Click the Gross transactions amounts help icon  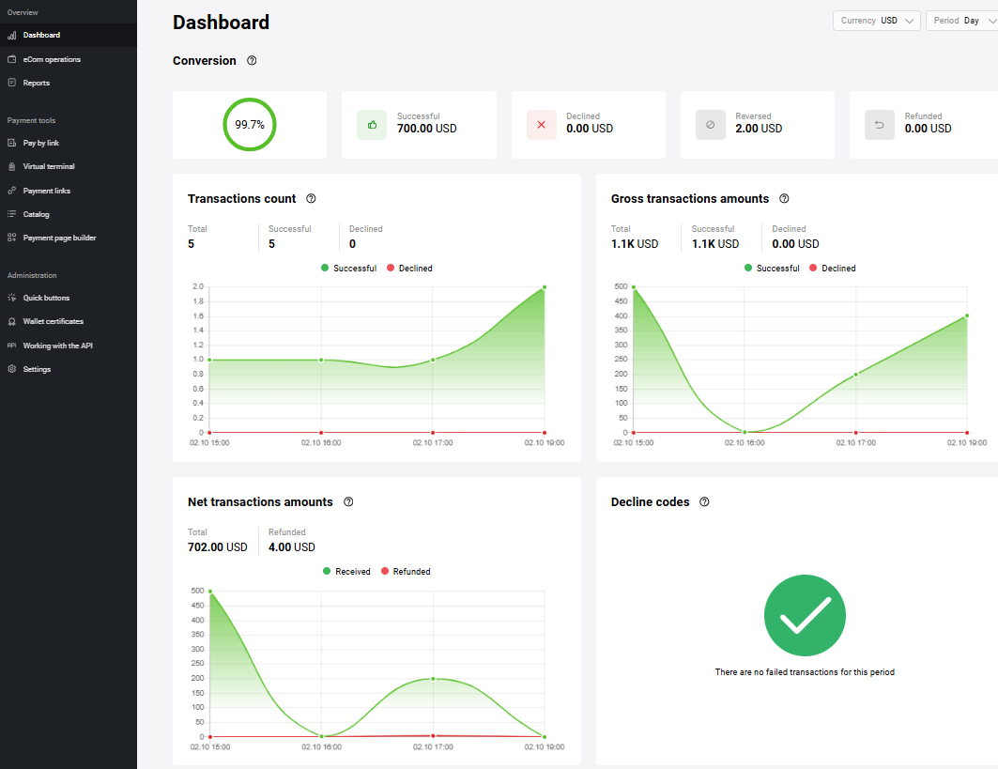785,199
